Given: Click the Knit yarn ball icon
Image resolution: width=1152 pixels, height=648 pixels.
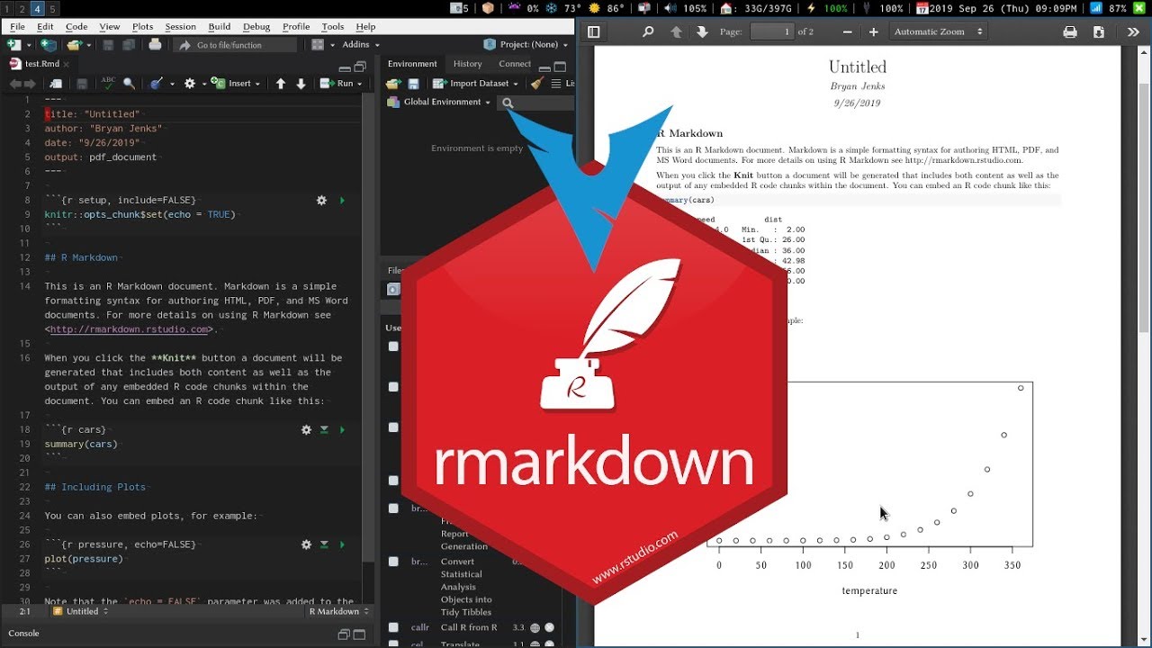Looking at the screenshot, I should 157,83.
